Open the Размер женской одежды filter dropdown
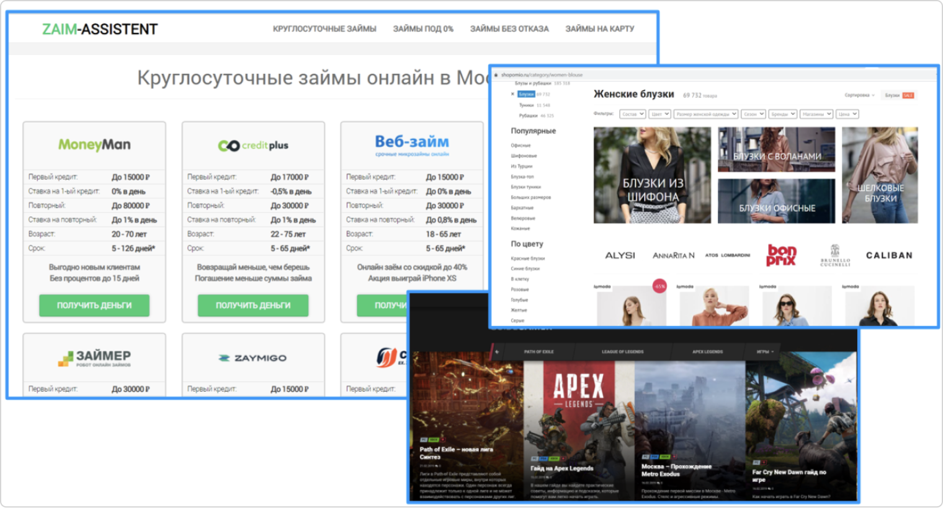The width and height of the screenshot is (943, 508). 706,114
